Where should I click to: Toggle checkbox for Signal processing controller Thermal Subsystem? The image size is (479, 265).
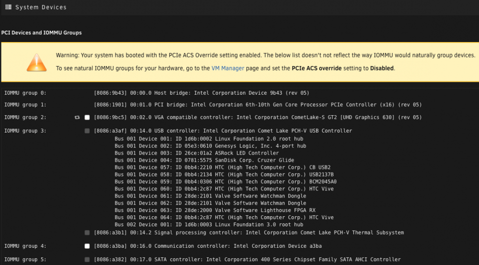tap(87, 232)
